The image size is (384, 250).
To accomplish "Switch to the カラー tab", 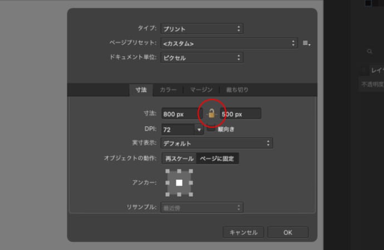I will click(168, 90).
